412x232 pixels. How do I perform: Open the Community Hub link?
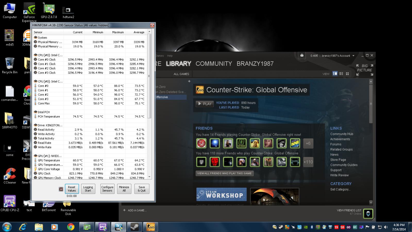click(x=342, y=134)
